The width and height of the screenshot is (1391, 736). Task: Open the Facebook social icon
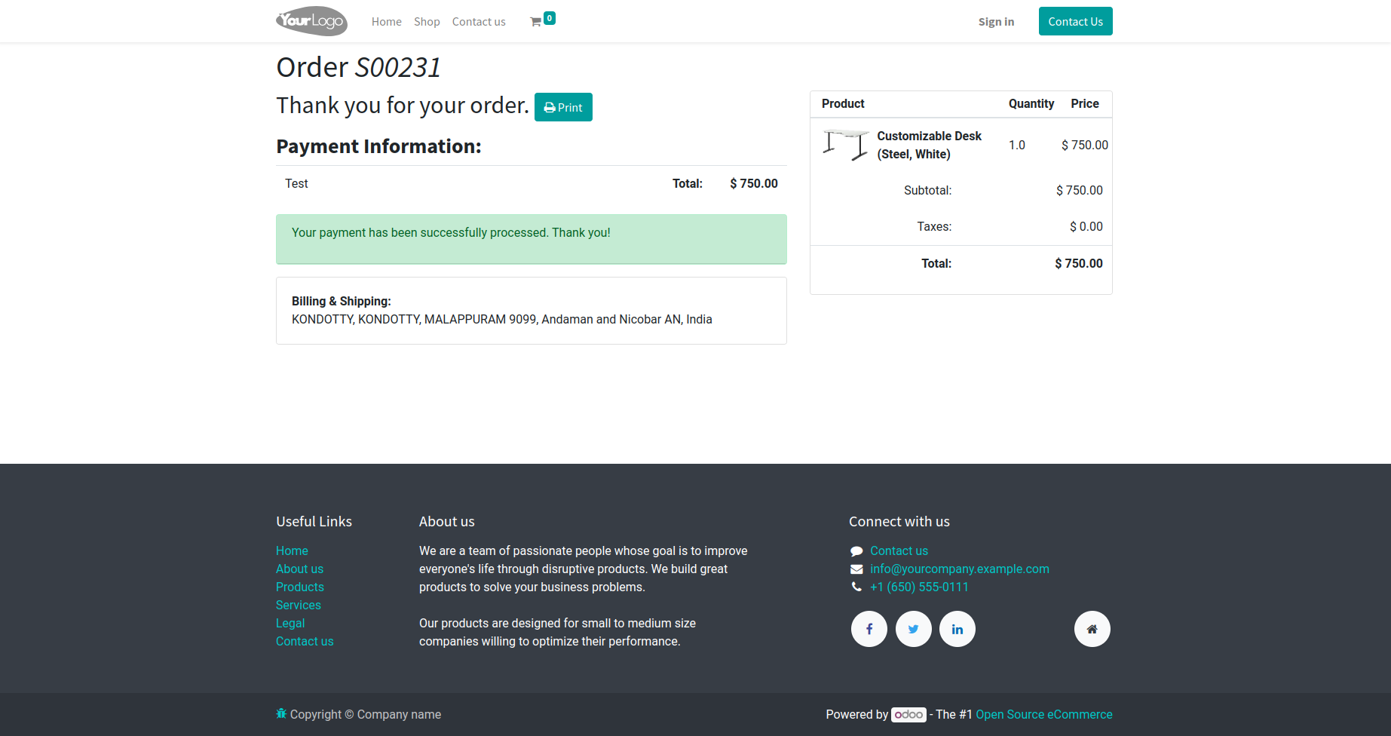tap(869, 629)
